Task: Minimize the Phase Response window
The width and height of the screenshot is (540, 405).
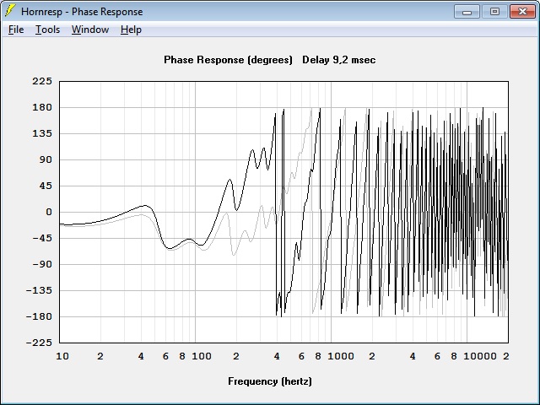Action: click(467, 12)
